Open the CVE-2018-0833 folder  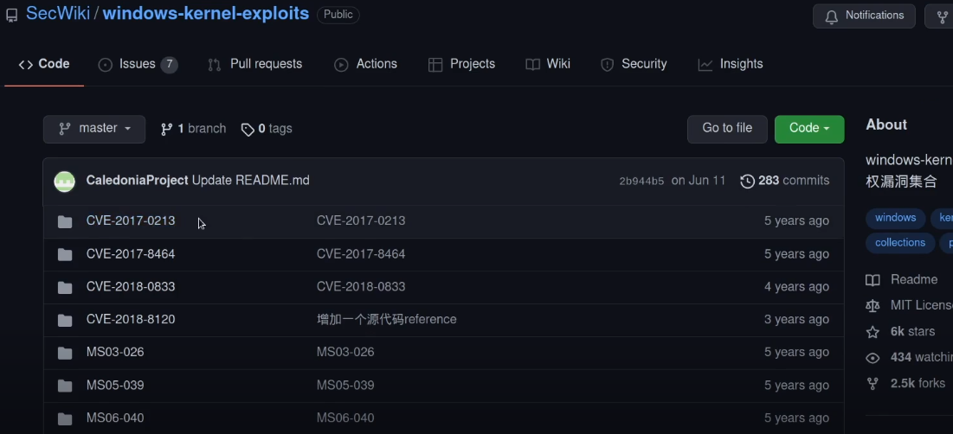tap(131, 286)
